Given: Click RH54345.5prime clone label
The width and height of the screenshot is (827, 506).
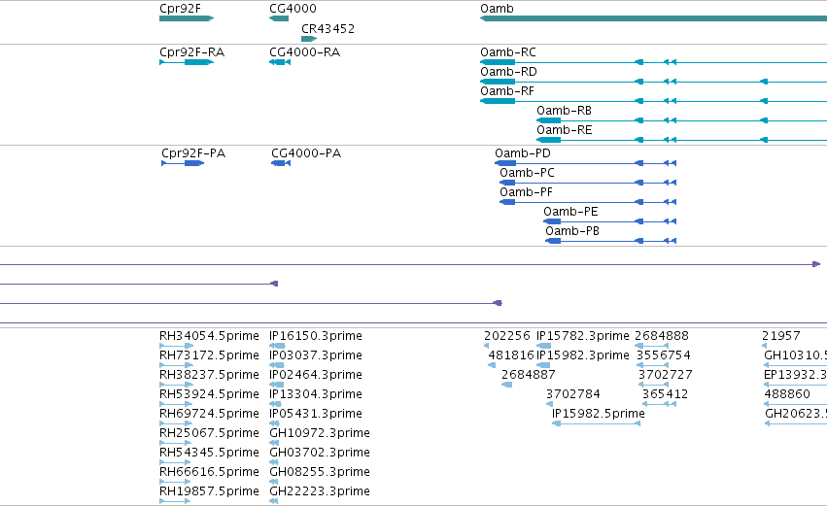Looking at the screenshot, I should [209, 453].
